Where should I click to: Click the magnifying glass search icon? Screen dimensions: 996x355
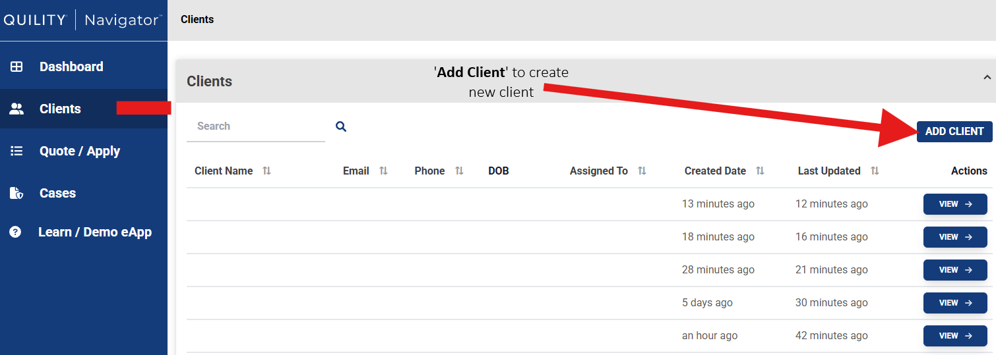(x=341, y=126)
